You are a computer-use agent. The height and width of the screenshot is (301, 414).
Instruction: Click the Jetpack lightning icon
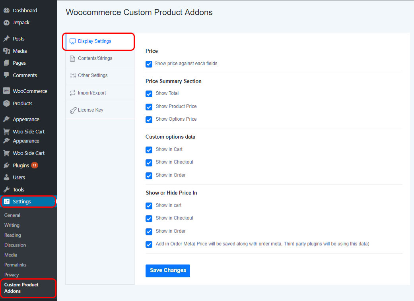7,23
